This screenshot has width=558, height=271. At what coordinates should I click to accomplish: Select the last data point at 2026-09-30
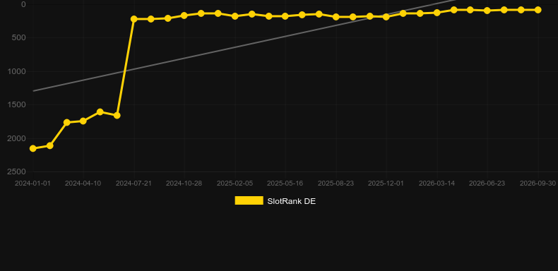[538, 10]
